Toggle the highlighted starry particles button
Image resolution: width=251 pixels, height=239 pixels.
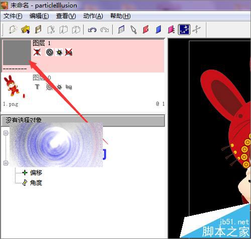point(184,30)
